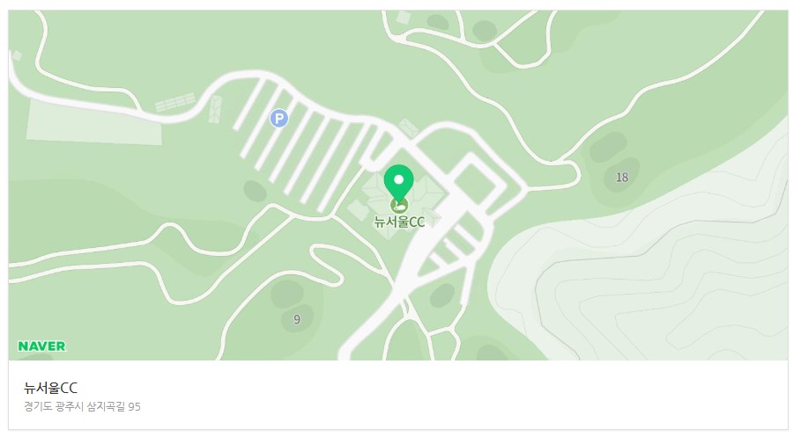Click the clubhouse west wing building
The width and height of the screenshot is (793, 437).
(x=358, y=210)
